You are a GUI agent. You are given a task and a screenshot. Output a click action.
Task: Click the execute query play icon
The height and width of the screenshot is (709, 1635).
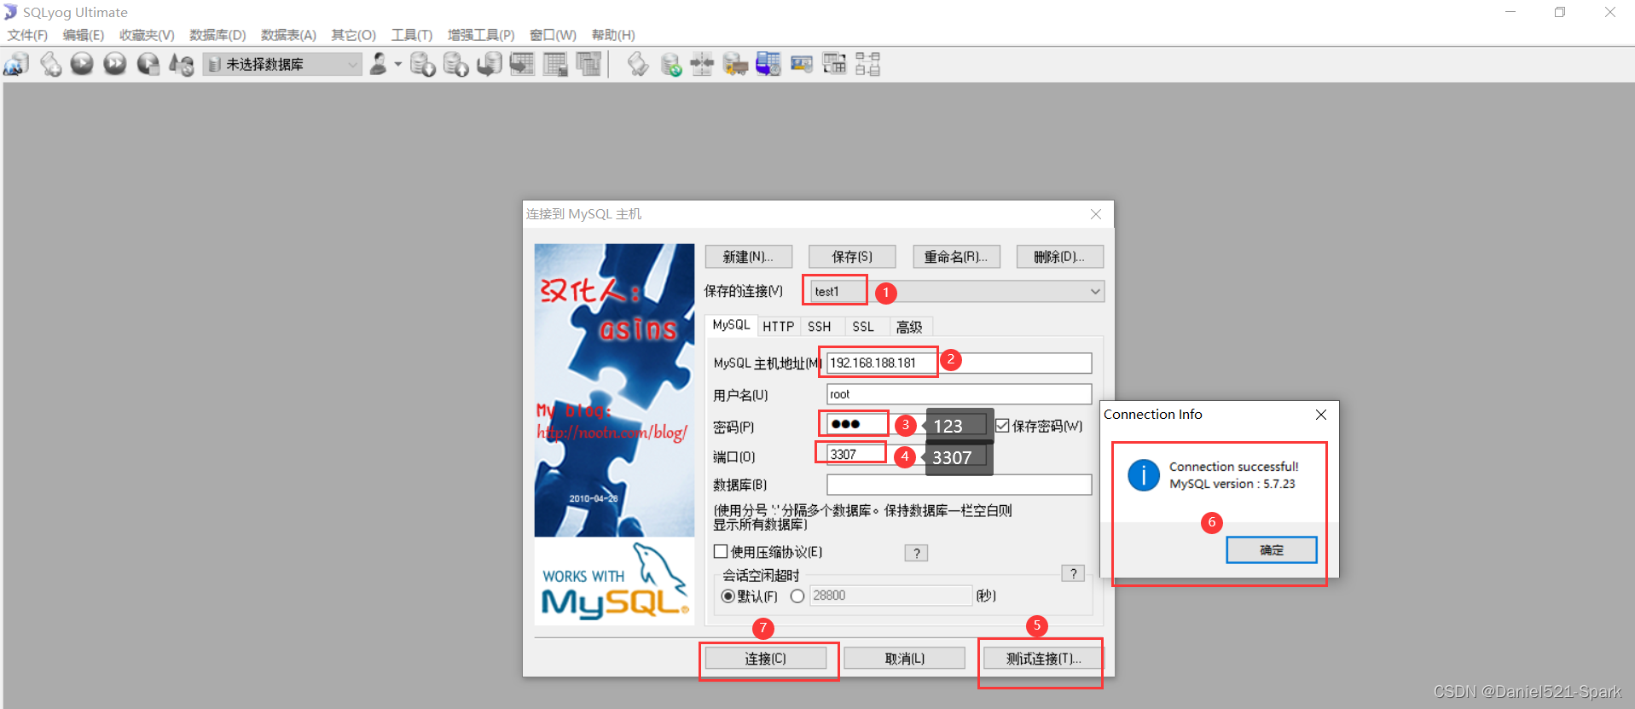tap(82, 64)
